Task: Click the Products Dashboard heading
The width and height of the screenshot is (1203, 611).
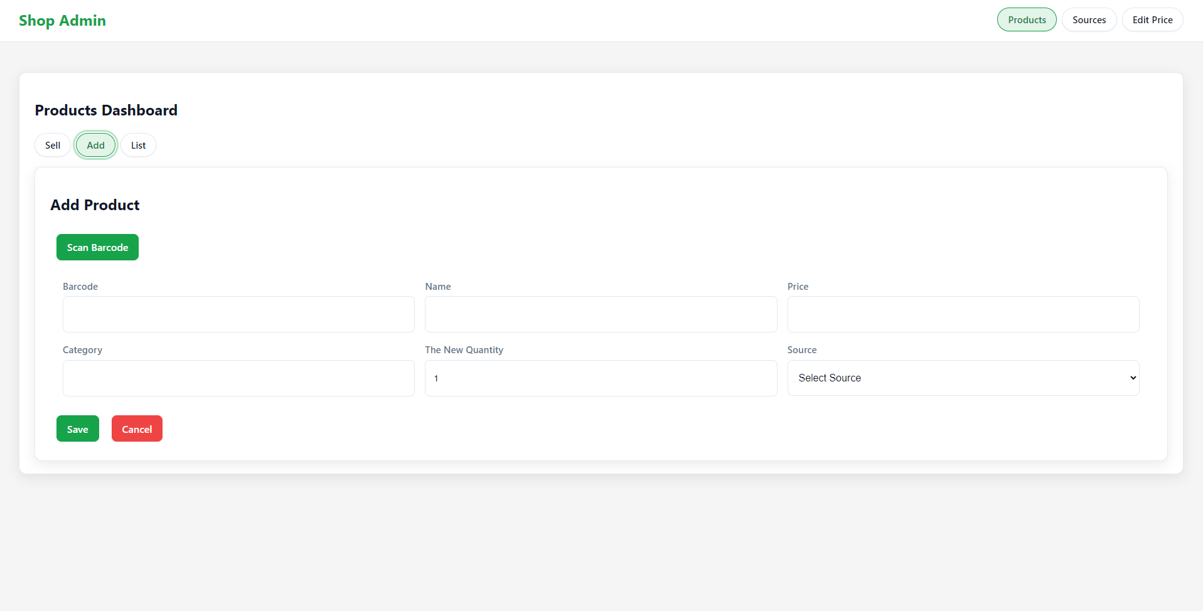Action: (x=106, y=110)
